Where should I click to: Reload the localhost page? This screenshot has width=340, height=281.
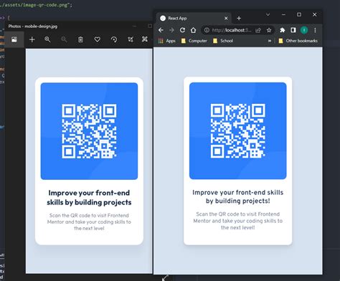(182, 30)
